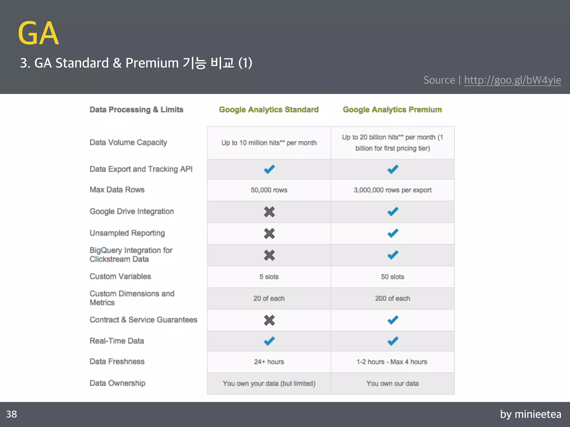Image resolution: width=570 pixels, height=427 pixels.
Task: Click the Premium checkmark for Real-Time Data
Action: click(x=393, y=341)
